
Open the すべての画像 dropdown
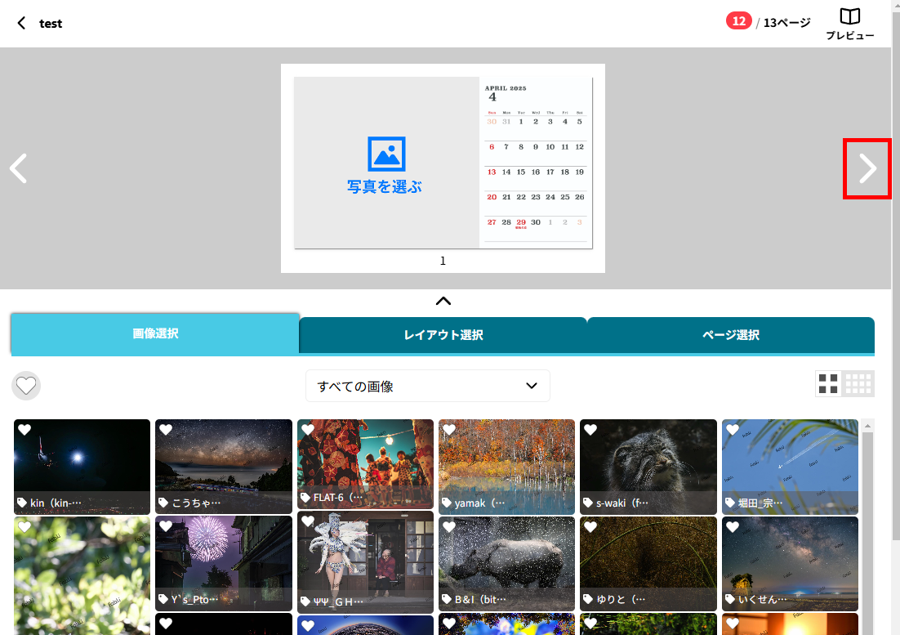point(427,386)
